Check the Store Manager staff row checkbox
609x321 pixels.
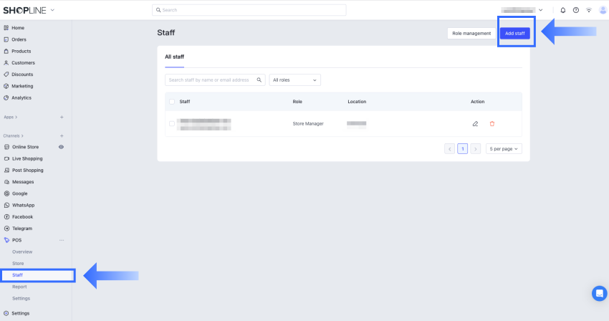coord(172,124)
